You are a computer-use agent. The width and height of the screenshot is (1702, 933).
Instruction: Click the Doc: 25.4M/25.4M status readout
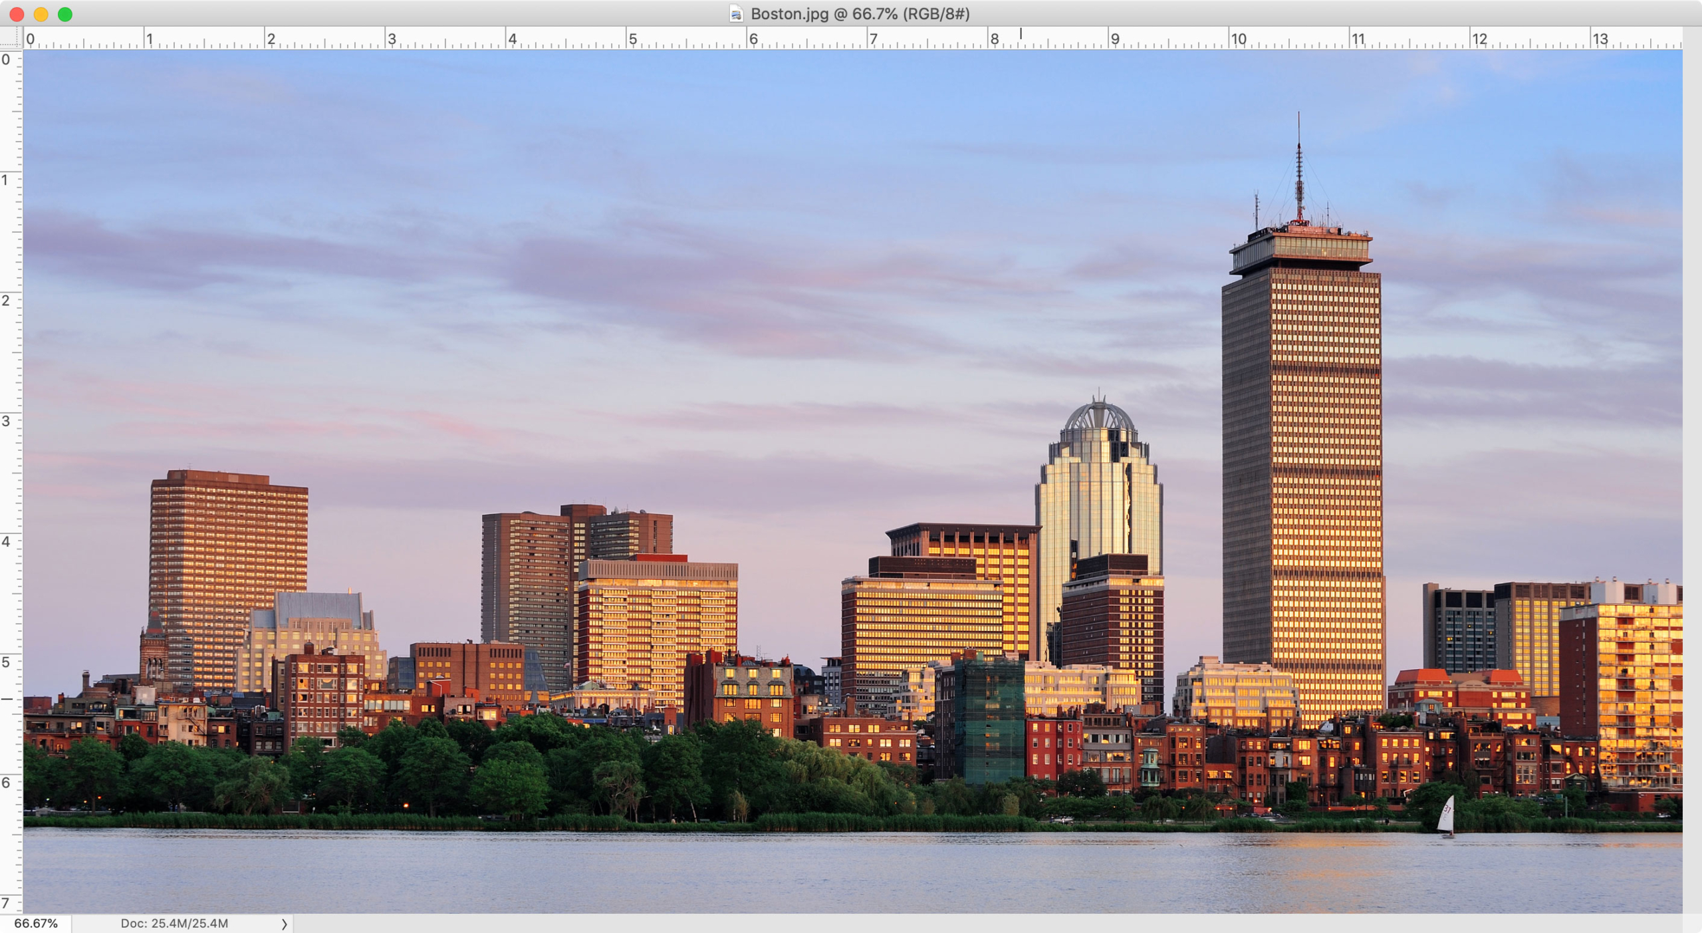[x=174, y=923]
